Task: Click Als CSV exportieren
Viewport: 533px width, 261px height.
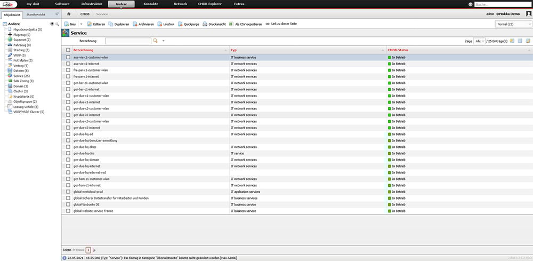Action: [245, 24]
